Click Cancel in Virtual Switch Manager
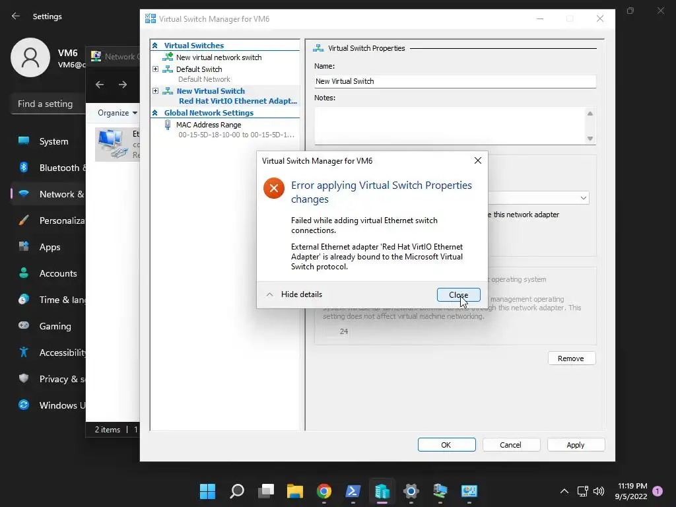 tap(512, 444)
